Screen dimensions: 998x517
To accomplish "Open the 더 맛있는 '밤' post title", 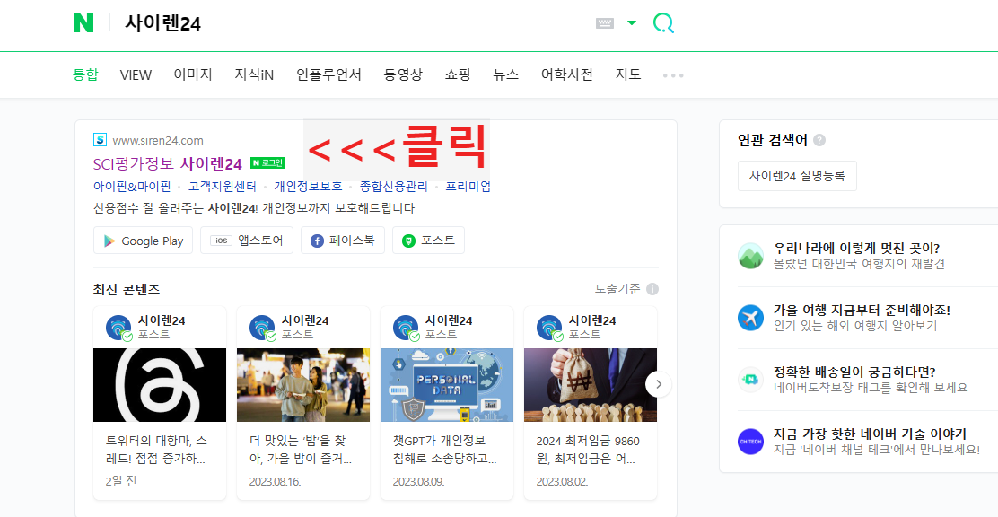I will (301, 450).
